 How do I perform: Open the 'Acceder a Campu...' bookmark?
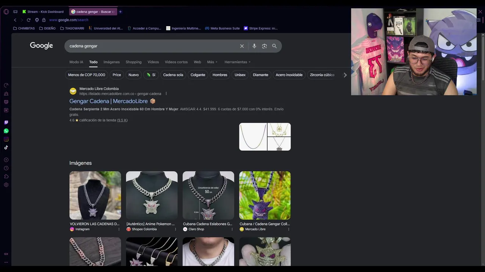point(144,28)
